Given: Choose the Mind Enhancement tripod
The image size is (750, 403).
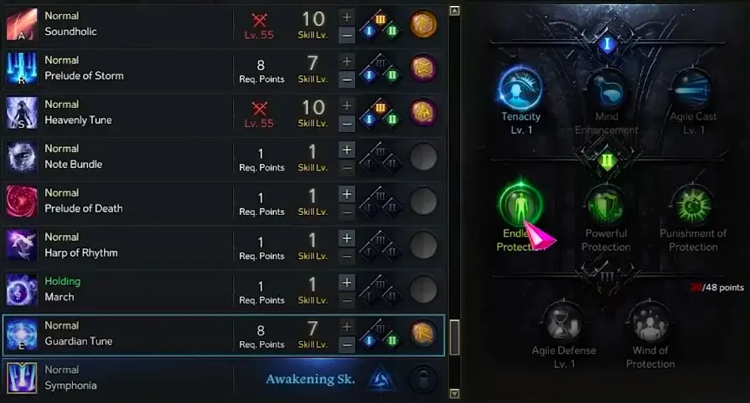Looking at the screenshot, I should [x=607, y=89].
